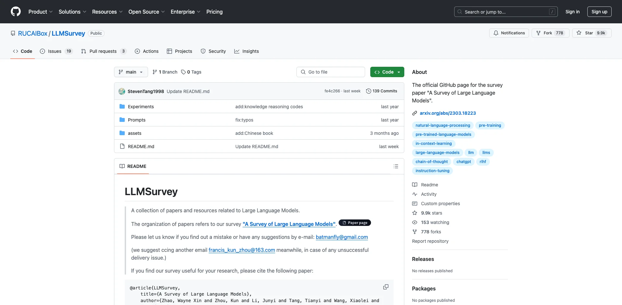Click the link icon beside arxiv URL
Viewport: 622px width, 305px height.
[x=415, y=113]
